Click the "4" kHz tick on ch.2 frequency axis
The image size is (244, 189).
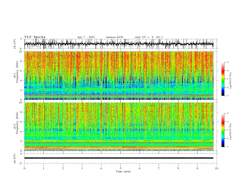click(x=22, y=132)
